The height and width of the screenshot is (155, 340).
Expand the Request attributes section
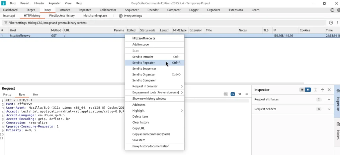(x=329, y=99)
